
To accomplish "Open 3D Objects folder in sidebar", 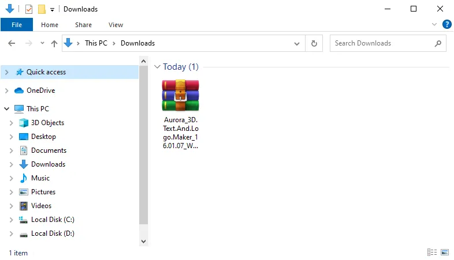I will 47,123.
